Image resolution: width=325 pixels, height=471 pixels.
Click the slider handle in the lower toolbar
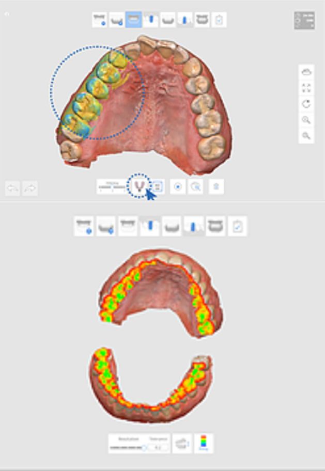point(144,448)
